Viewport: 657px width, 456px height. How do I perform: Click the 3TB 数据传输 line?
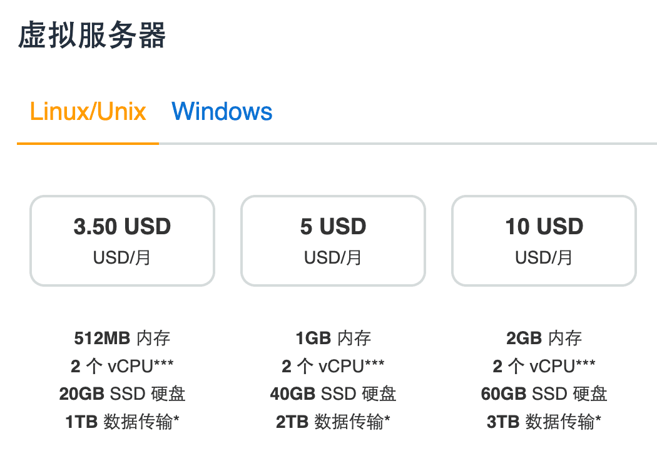click(x=544, y=422)
